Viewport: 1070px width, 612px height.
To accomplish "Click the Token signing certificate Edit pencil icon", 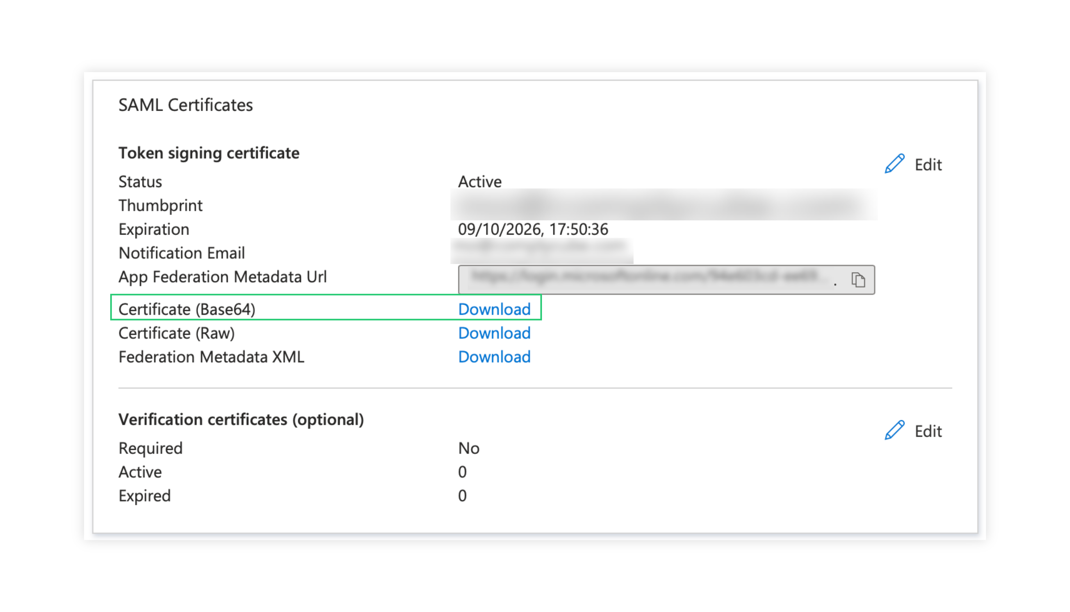I will pos(894,164).
